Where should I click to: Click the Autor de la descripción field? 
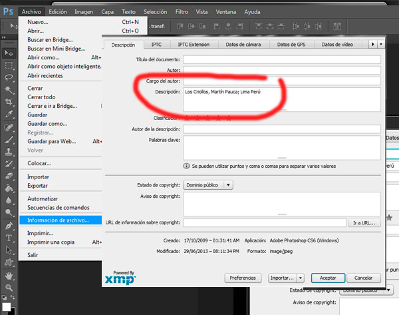click(282, 129)
